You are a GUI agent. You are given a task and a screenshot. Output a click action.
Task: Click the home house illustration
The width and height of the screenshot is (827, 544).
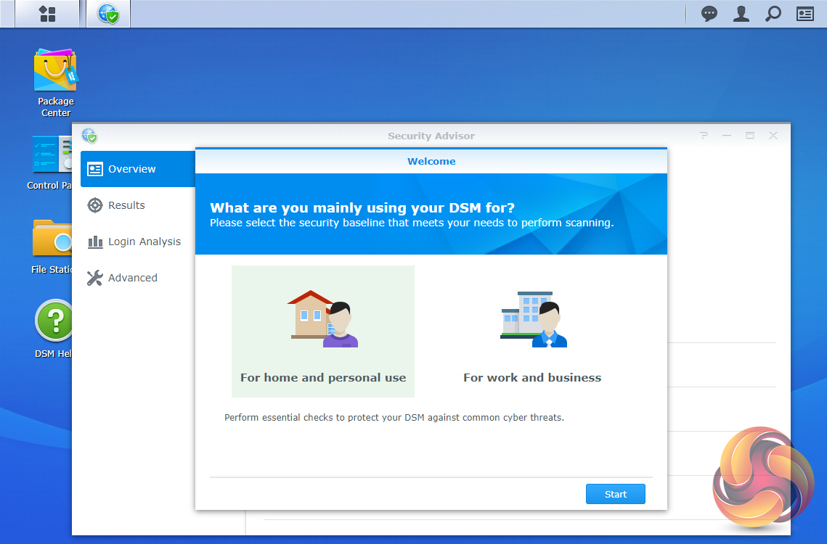coord(323,319)
